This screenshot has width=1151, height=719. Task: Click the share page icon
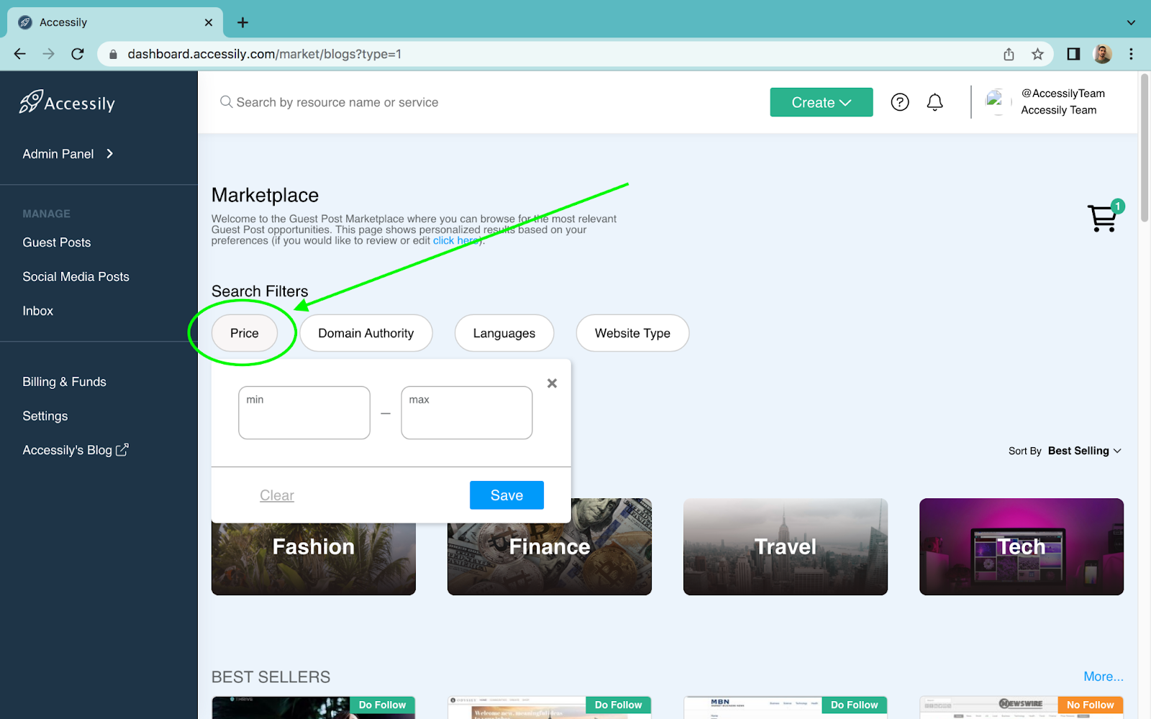pos(1009,54)
